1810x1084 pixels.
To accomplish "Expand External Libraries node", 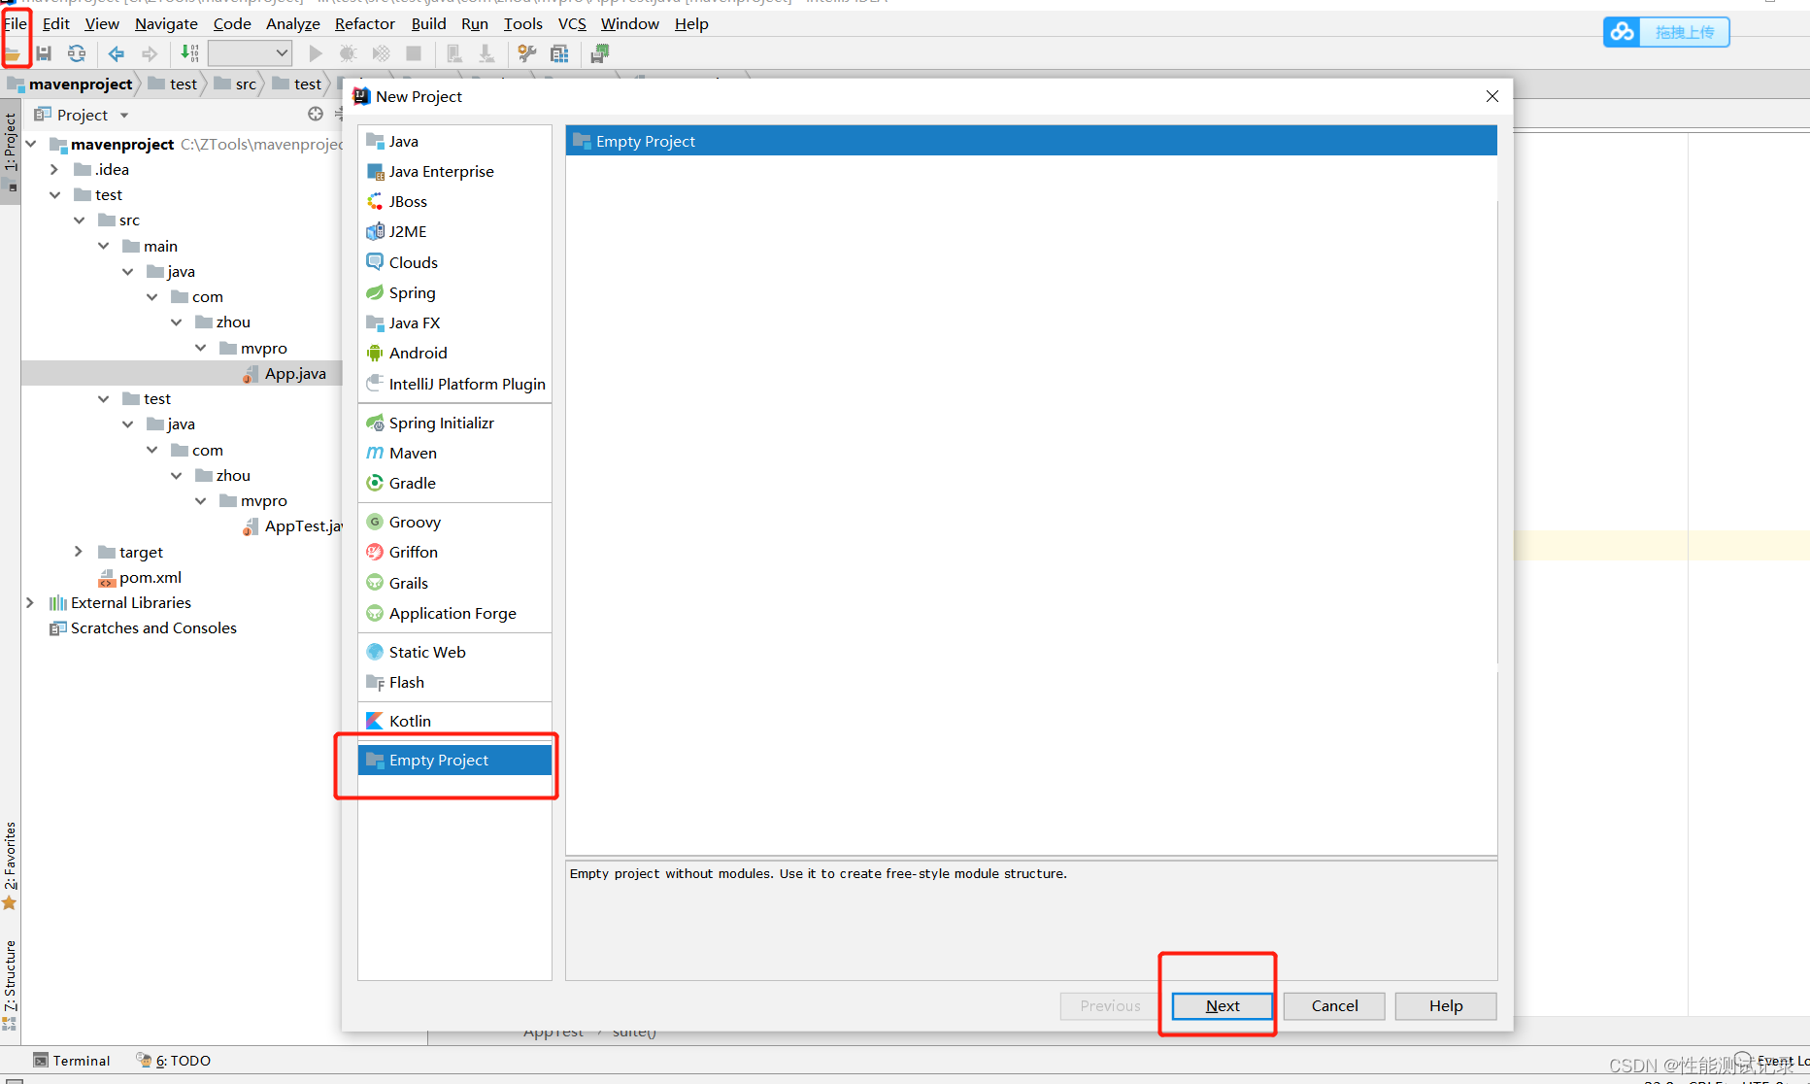I will click(x=30, y=603).
